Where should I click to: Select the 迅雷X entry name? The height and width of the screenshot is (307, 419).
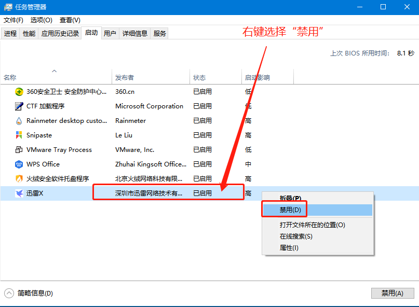[35, 193]
